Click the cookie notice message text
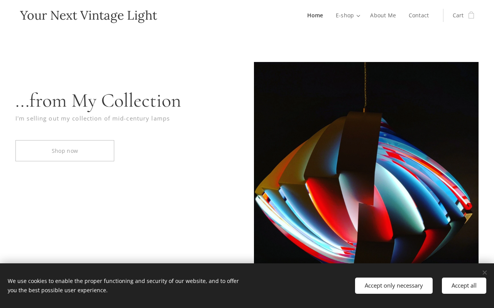 point(123,286)
